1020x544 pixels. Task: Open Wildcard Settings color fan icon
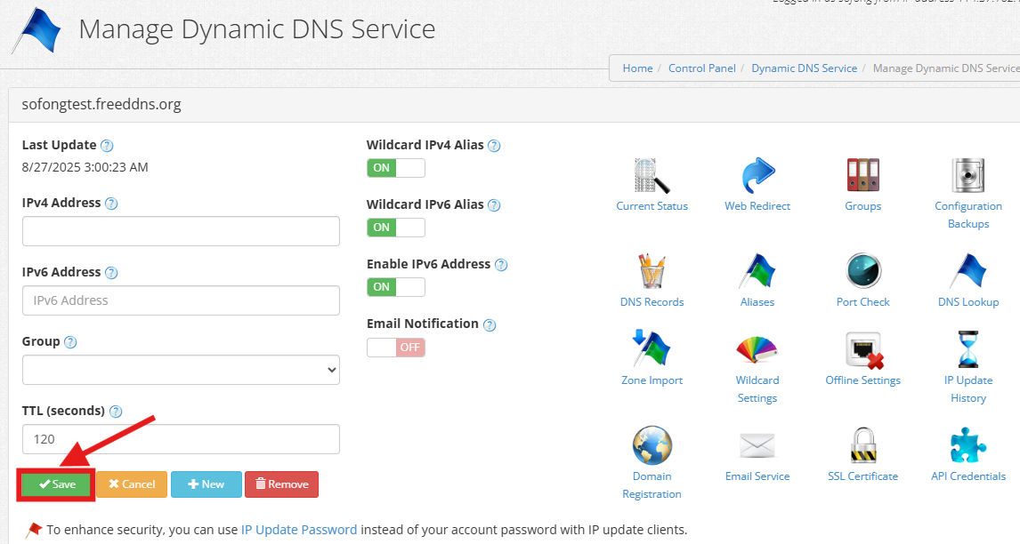(x=757, y=349)
